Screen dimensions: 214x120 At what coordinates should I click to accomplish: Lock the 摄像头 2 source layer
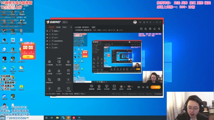coord(50,31)
